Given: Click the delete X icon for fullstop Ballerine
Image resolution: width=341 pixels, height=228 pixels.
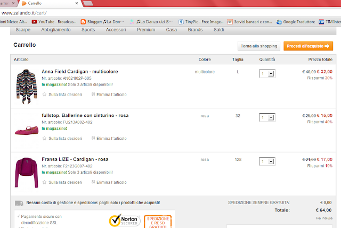Looking at the screenshot, I should 93,138.
